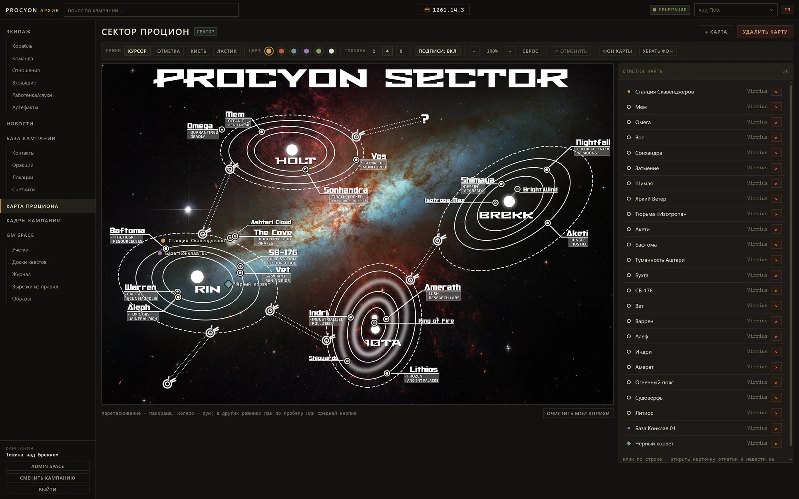This screenshot has height=499, width=799.
Task: Reset zoom with Сброс
Action: tap(531, 51)
